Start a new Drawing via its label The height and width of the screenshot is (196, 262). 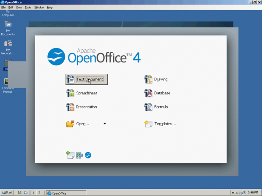pyautogui.click(x=161, y=79)
